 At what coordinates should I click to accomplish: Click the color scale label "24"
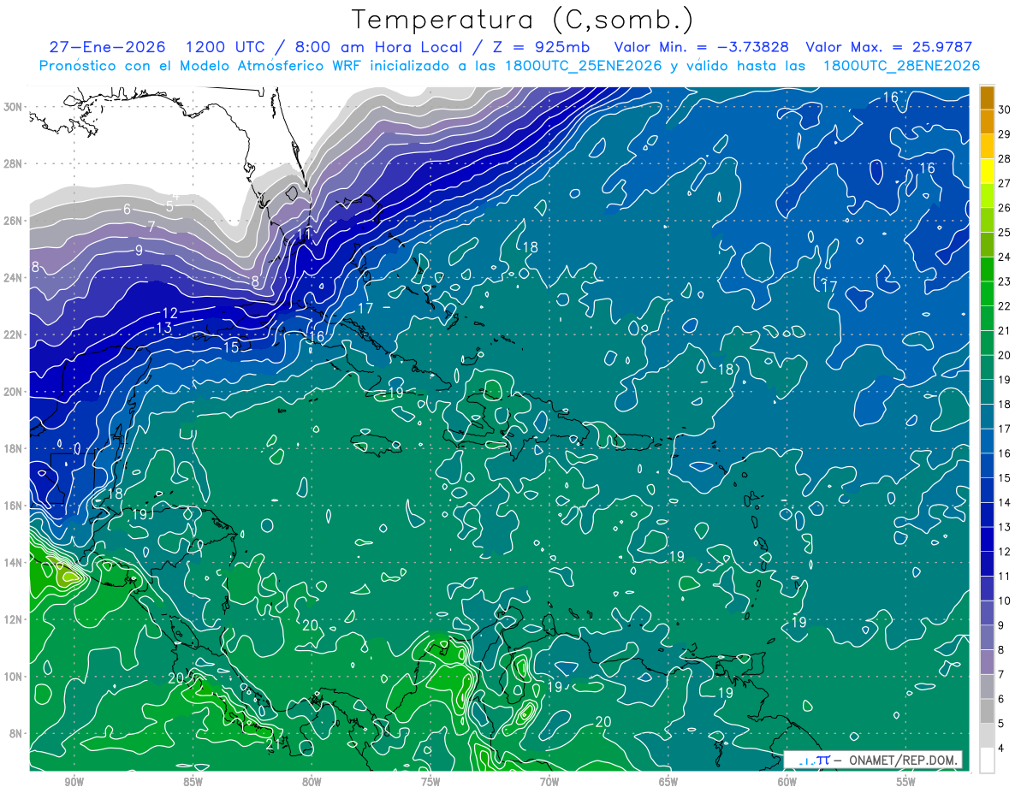point(1005,257)
